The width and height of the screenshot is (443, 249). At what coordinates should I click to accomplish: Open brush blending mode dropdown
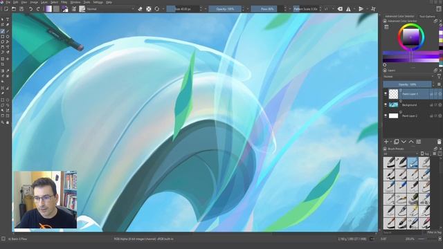pyautogui.click(x=111, y=9)
